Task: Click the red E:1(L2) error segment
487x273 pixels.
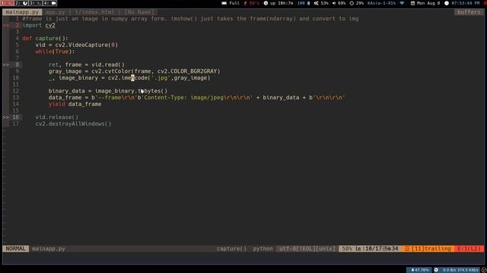Action: coord(469,249)
